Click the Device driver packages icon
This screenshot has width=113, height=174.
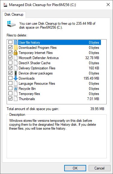coord(16,73)
